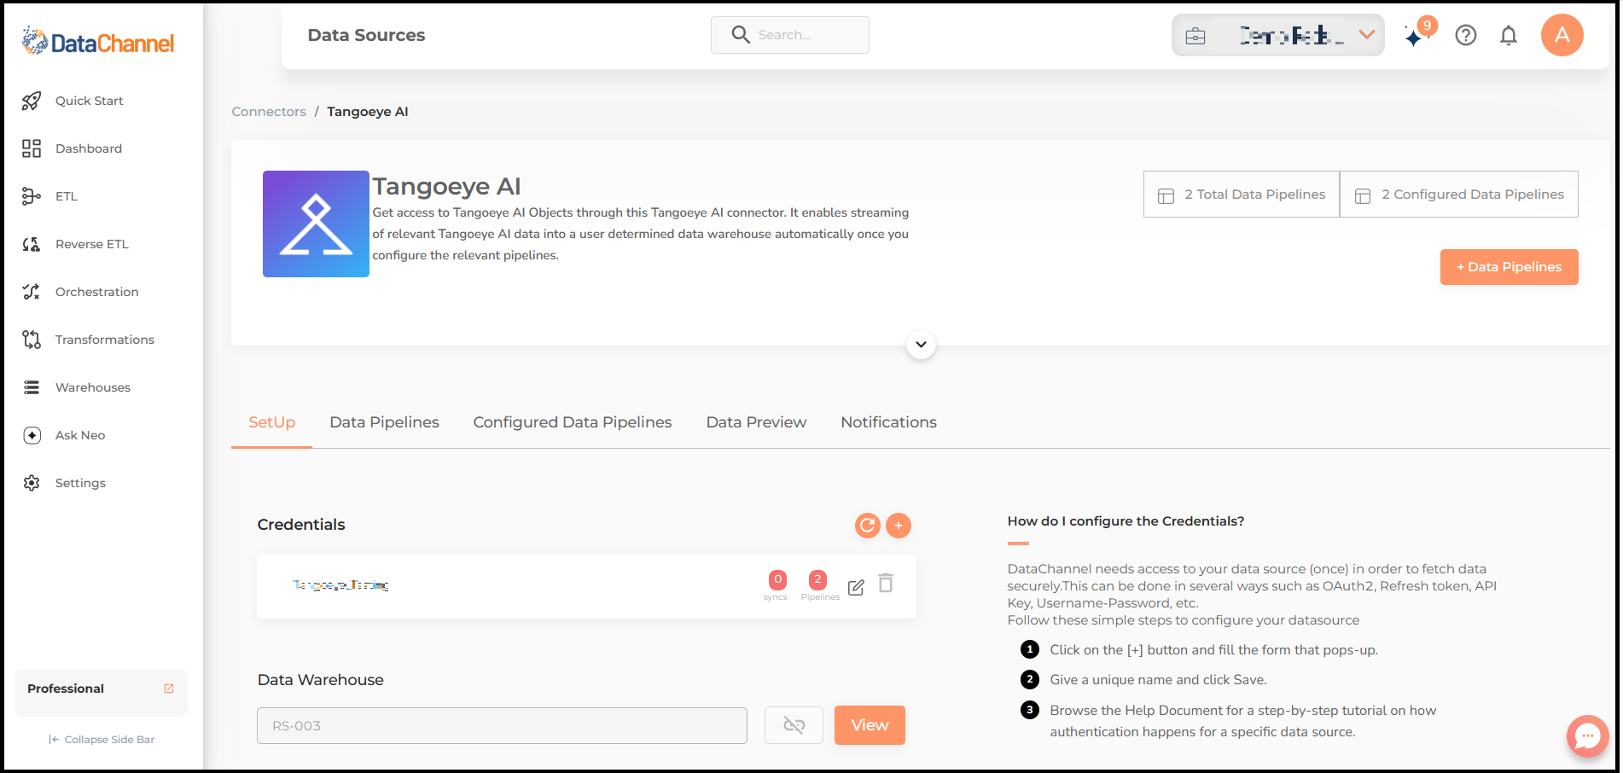
Task: Refresh the credentials list
Action: 868,526
